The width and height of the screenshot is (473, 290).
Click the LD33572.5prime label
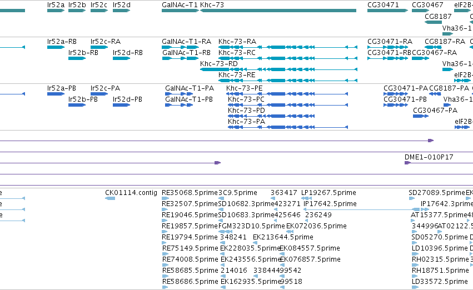[440, 282]
